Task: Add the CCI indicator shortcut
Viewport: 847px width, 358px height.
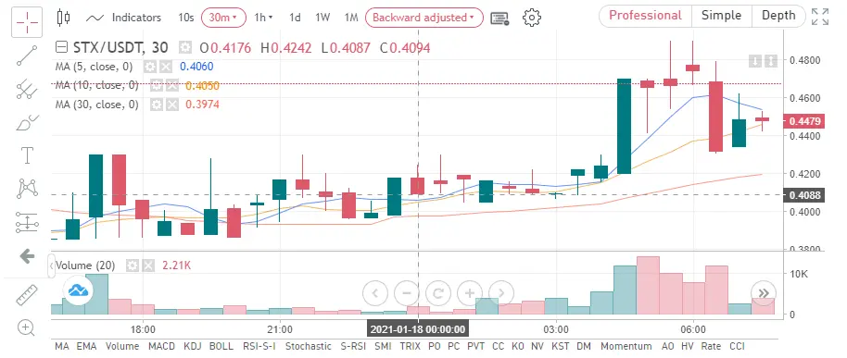Action: (738, 346)
